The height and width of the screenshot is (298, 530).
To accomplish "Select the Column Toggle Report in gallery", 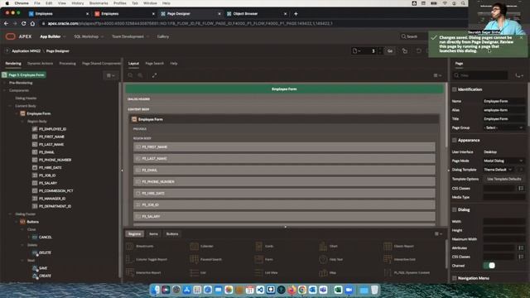I will coord(147,259).
